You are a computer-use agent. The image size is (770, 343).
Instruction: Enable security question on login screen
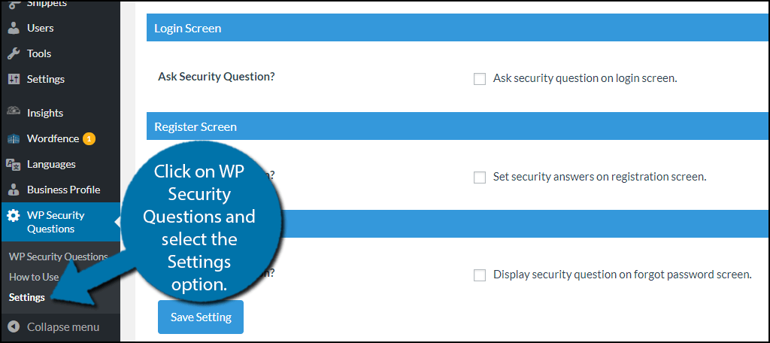(x=480, y=78)
